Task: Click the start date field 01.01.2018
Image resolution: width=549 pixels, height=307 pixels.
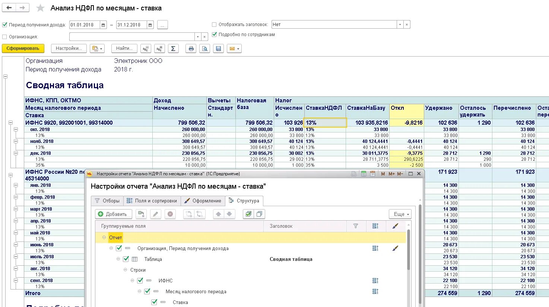Action: pyautogui.click(x=85, y=25)
